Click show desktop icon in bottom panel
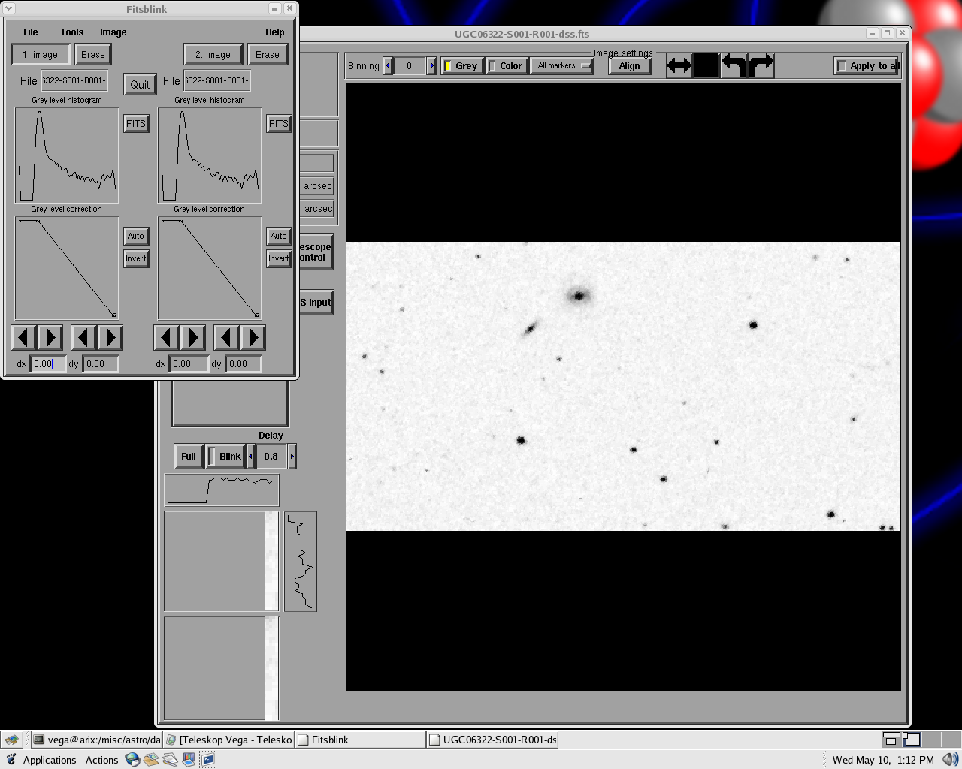Viewport: 962px width, 769px height. coord(12,740)
